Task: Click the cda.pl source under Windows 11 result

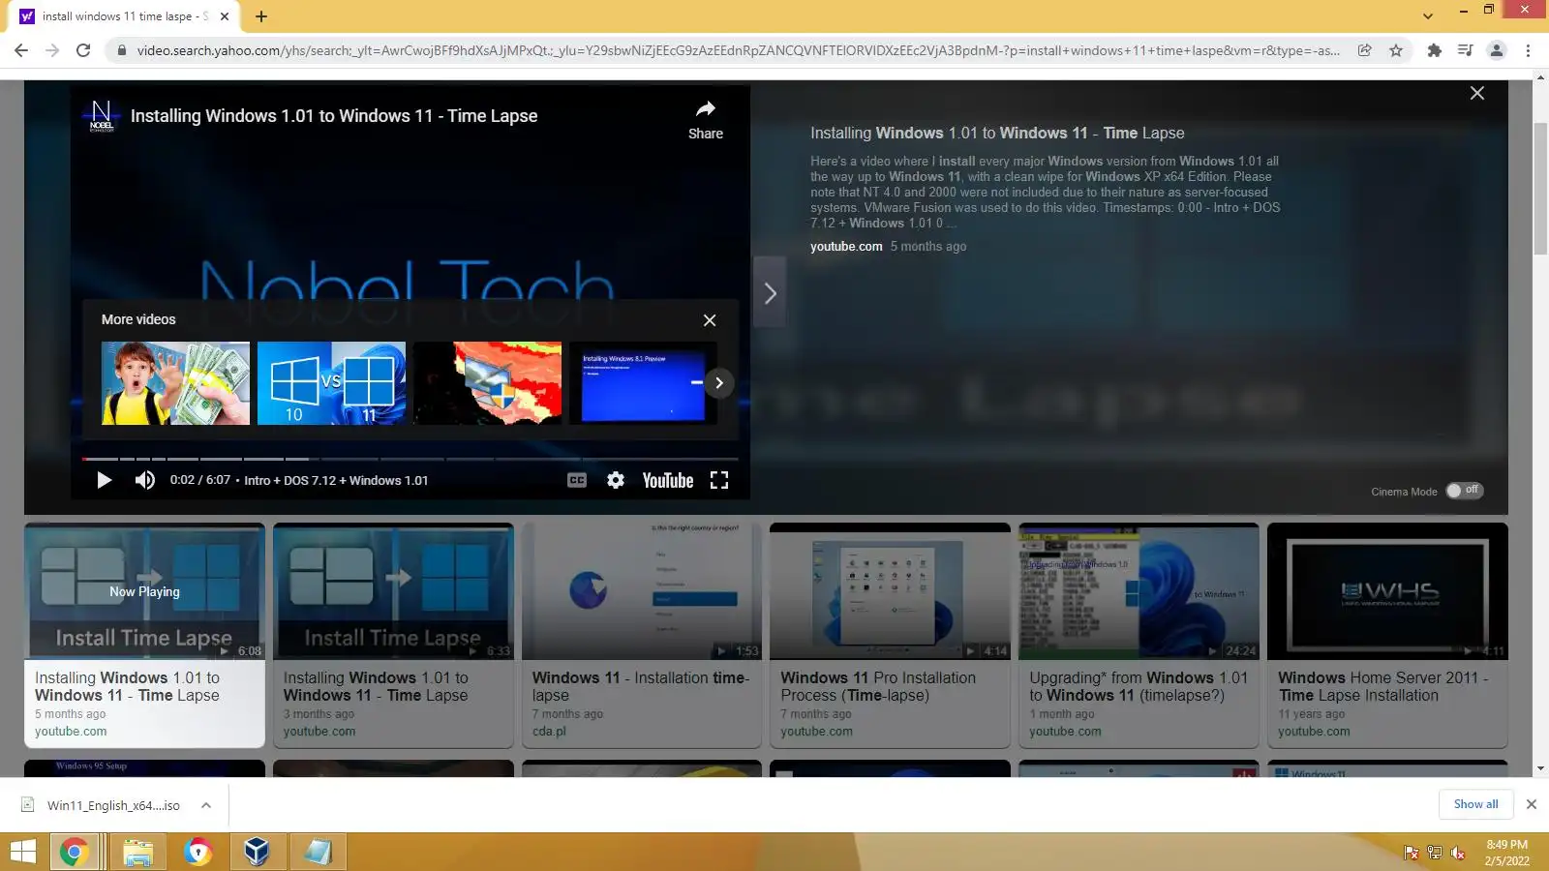Action: tap(549, 732)
